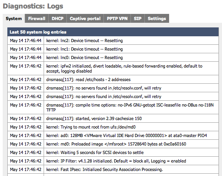Screen dimensions: 222x176
Task: Select the lnc0 Device timeout log entry
Action: (x=113, y=58)
